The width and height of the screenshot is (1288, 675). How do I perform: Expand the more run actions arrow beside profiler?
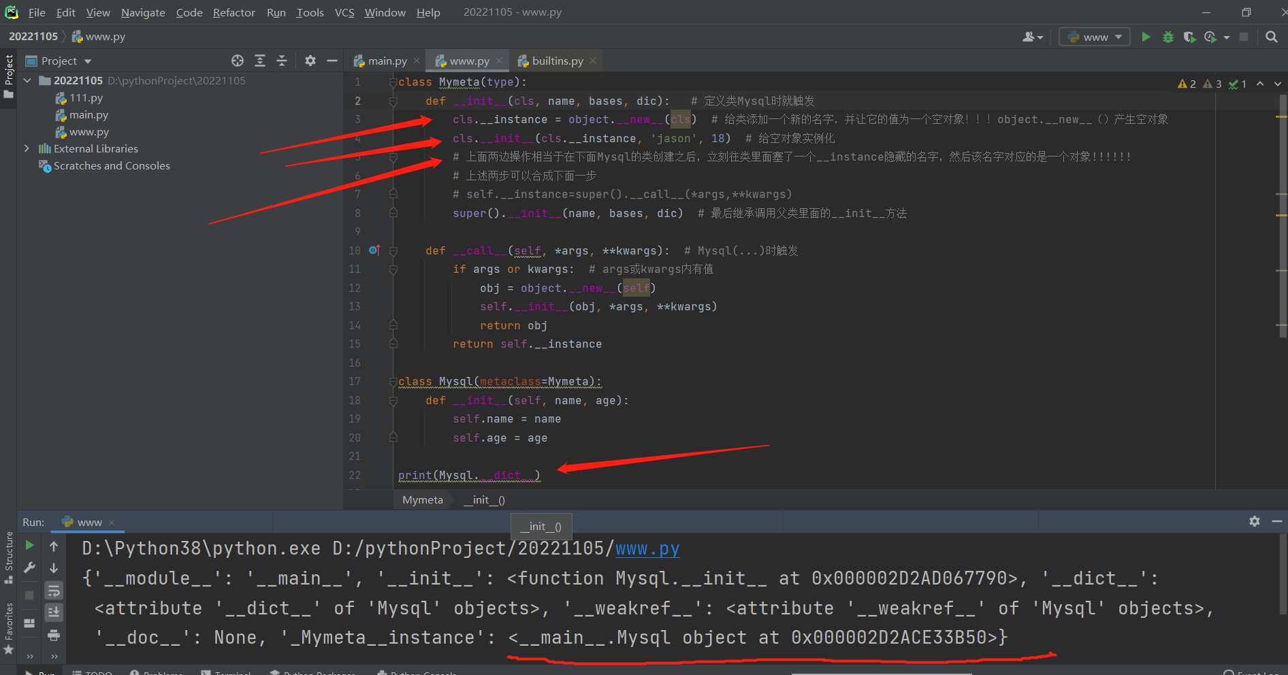(x=1227, y=37)
